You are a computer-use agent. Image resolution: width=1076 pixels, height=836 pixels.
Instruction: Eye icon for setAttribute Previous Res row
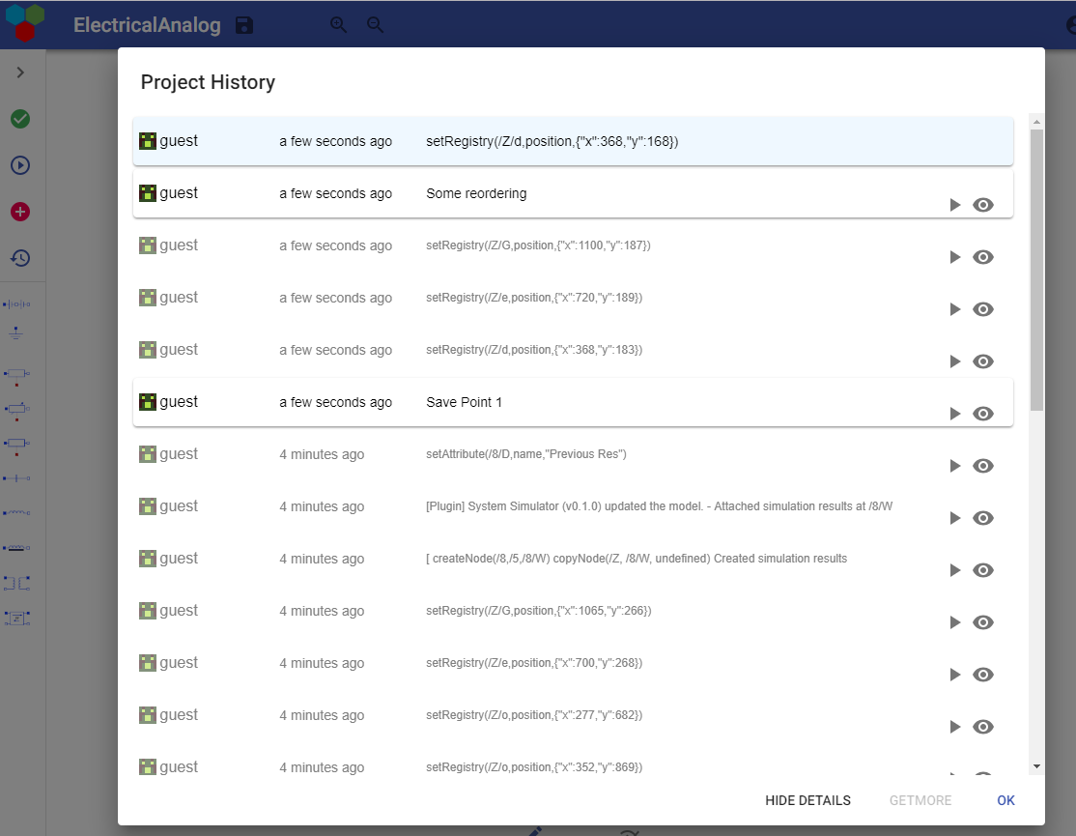tap(983, 466)
